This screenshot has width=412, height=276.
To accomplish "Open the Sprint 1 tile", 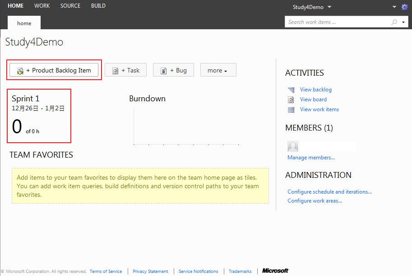I will click(39, 116).
